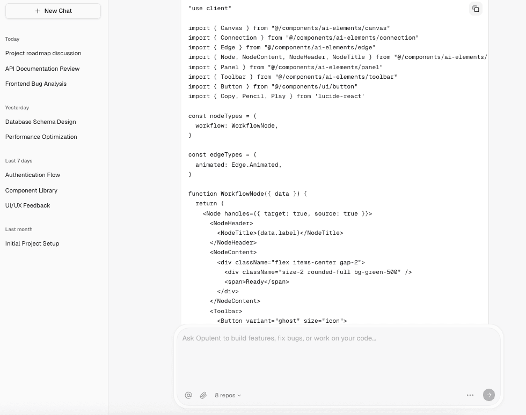Image resolution: width=526 pixels, height=415 pixels.
Task: Open Authentication Flow chat
Action: (33, 175)
